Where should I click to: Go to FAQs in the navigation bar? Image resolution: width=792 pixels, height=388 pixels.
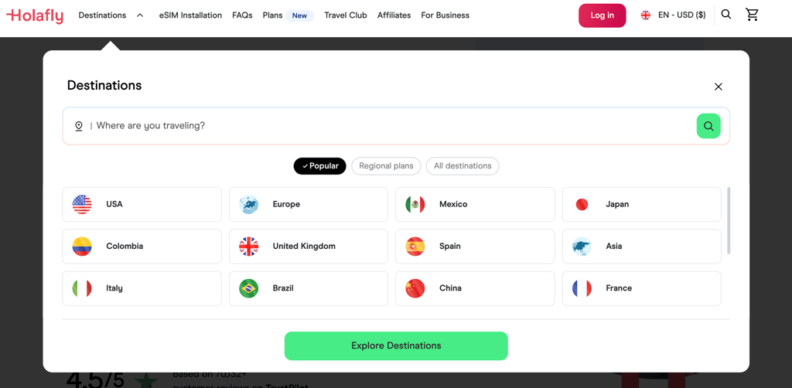(x=242, y=15)
